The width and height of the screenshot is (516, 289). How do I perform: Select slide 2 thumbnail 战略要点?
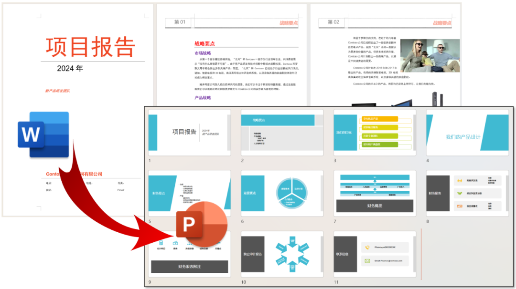pos(282,133)
